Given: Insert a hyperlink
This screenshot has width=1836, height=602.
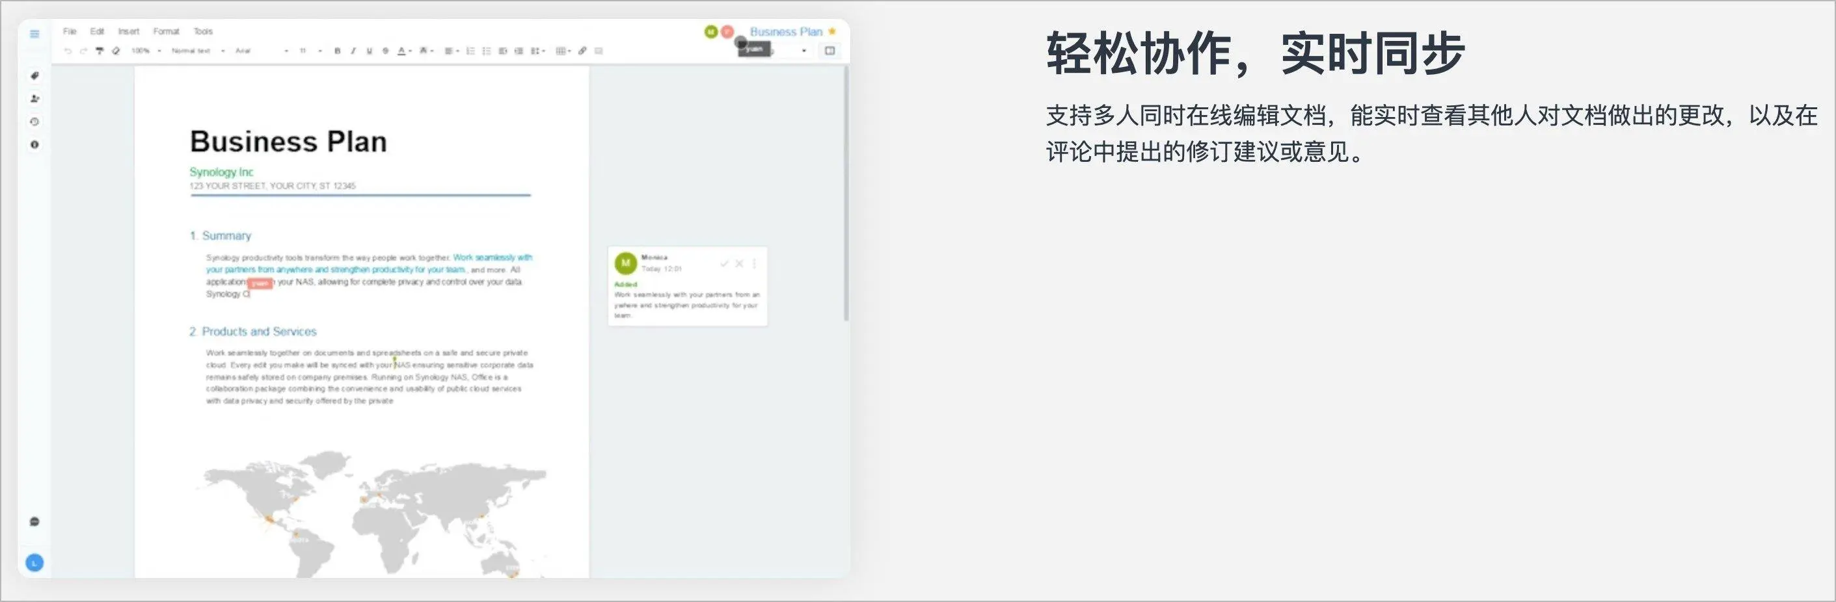Looking at the screenshot, I should [x=582, y=51].
